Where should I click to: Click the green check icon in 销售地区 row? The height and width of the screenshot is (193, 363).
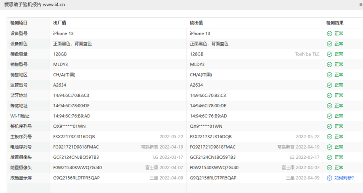[x=330, y=75]
